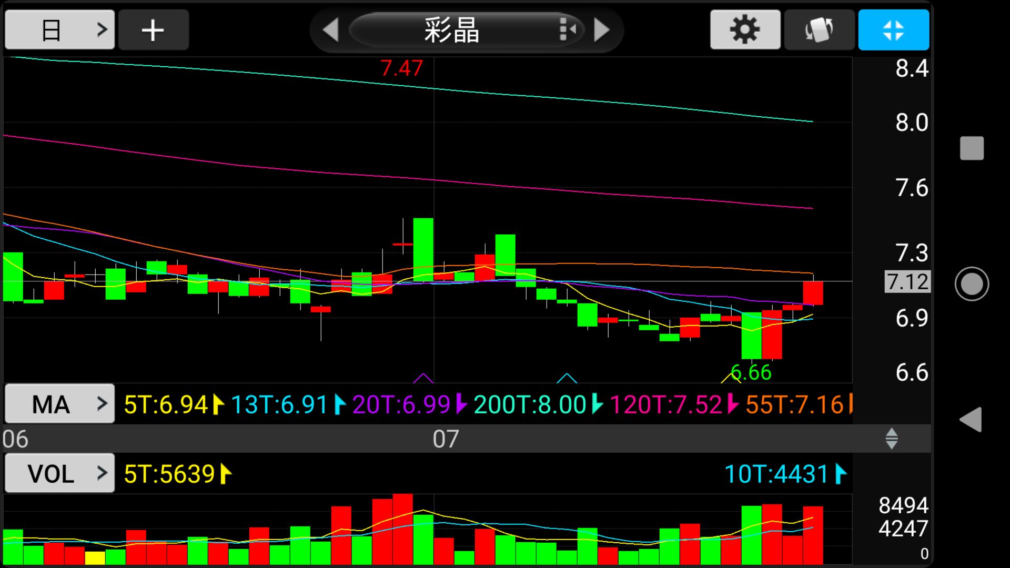Open the 日 period dropdown

click(x=59, y=30)
